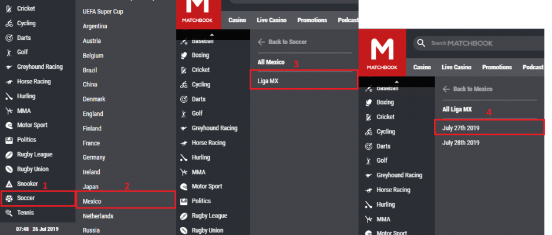Screen dimensions: 552x235
Task: Open the All Liga MX heading
Action: [457, 110]
